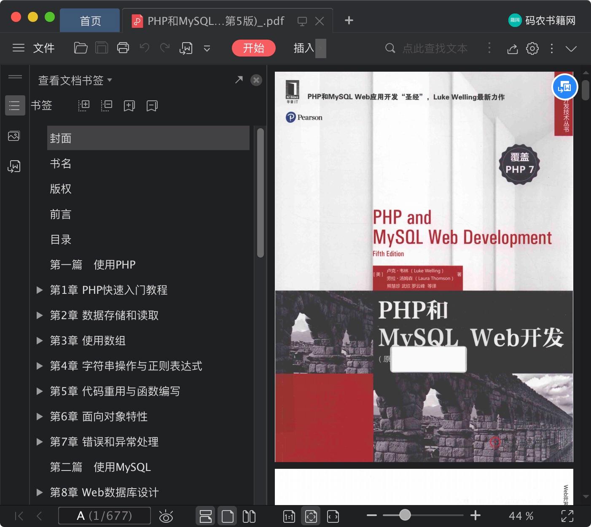
Task: Click the undo arrow icon
Action: click(x=145, y=48)
